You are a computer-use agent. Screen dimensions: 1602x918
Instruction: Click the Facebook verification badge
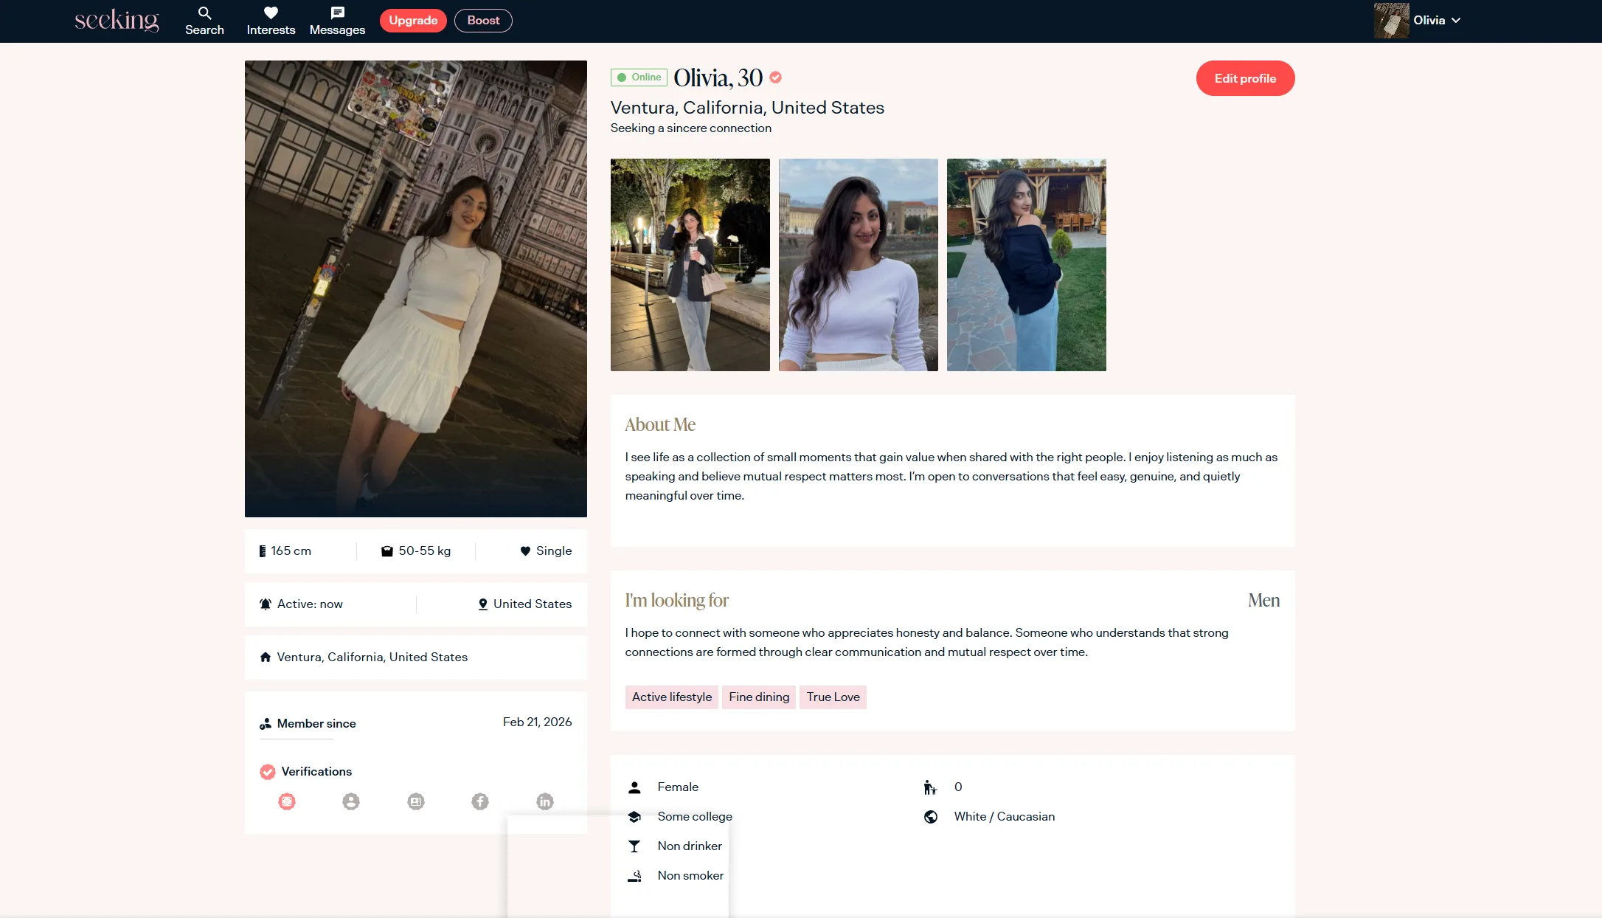tap(480, 801)
